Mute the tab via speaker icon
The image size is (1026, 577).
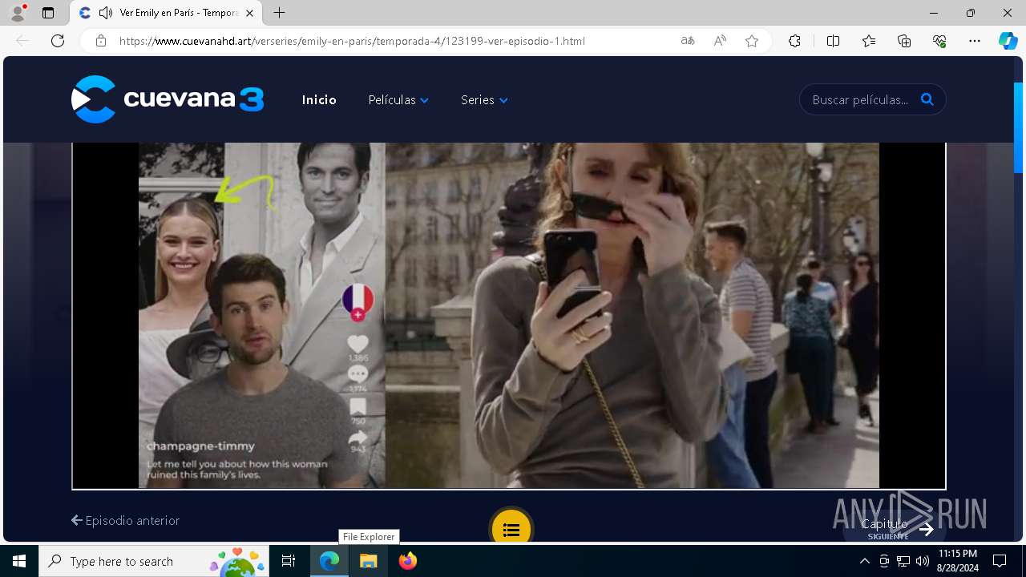tap(106, 13)
